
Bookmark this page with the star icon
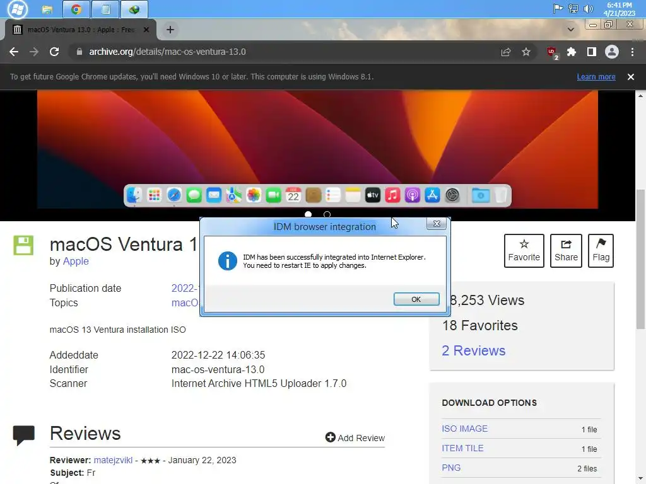(526, 52)
